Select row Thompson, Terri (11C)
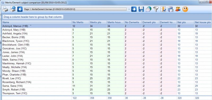212x100 pixels. click(x=107, y=93)
